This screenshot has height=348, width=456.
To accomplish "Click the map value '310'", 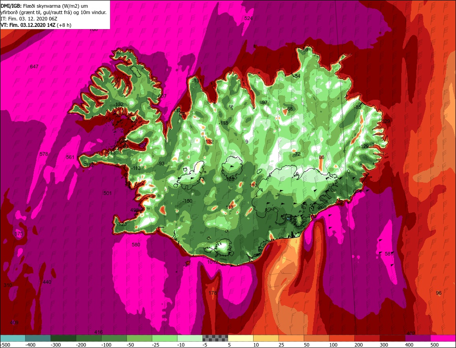I will pyautogui.click(x=8, y=285).
